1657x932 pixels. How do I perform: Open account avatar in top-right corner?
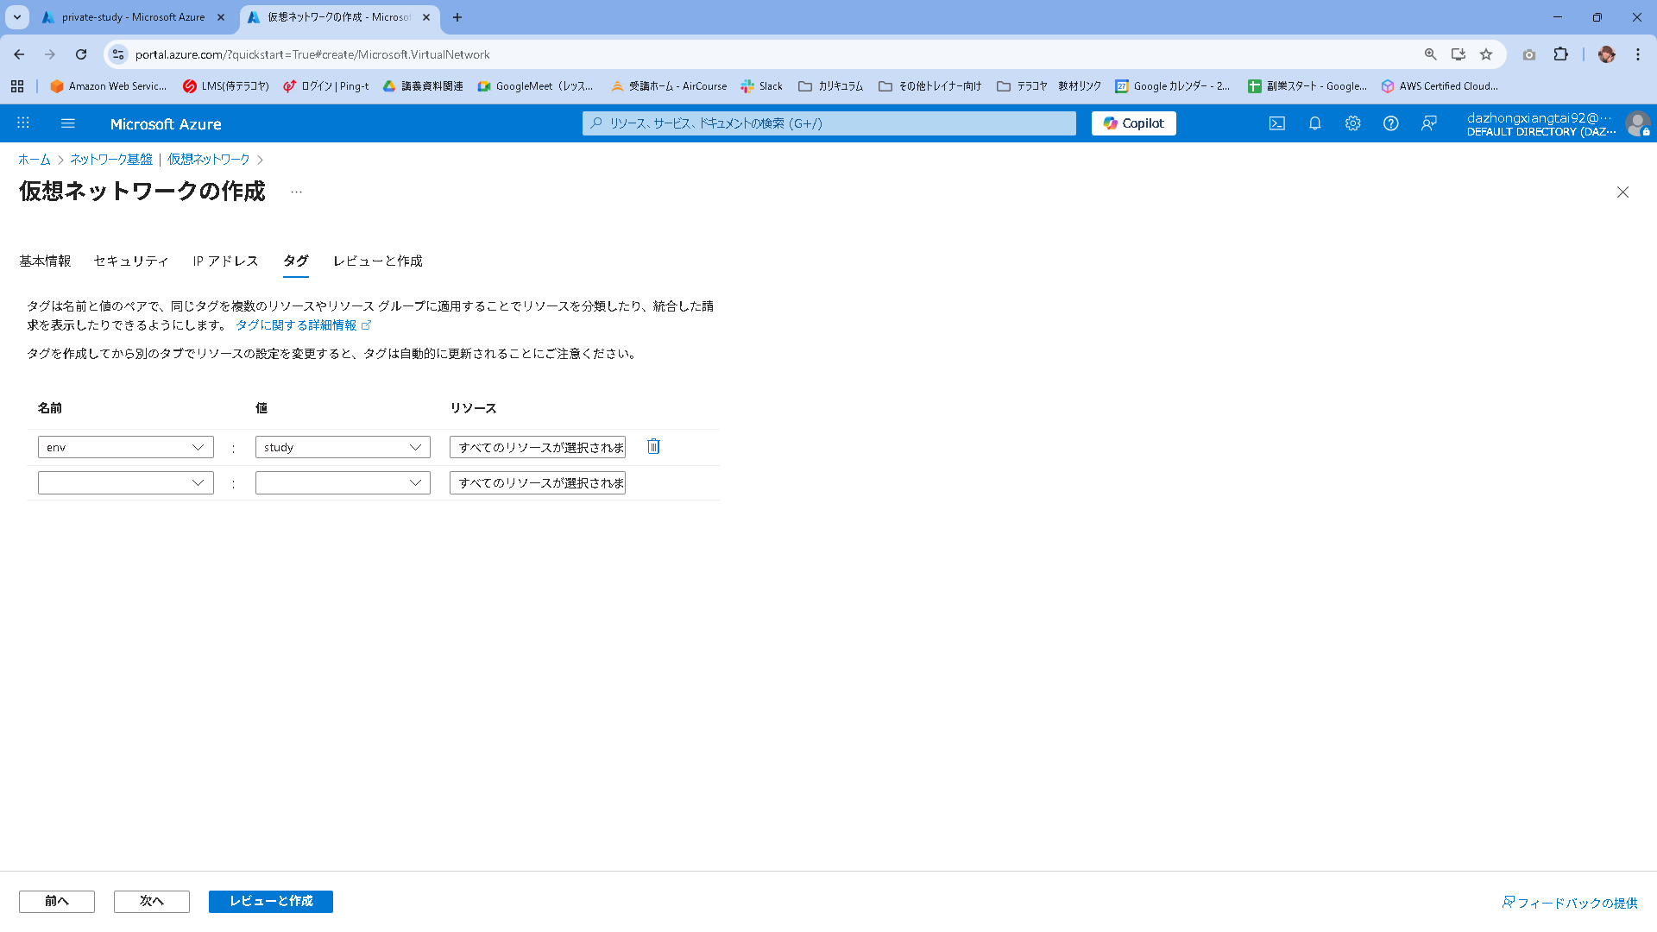pos(1636,123)
